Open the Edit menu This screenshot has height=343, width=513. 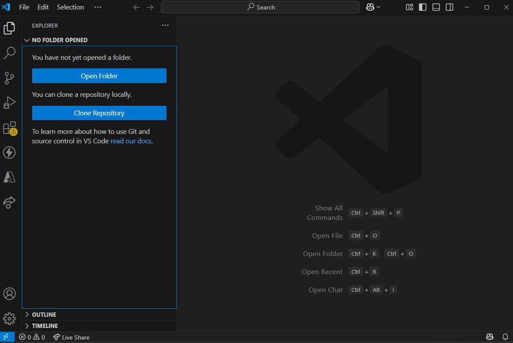[43, 7]
